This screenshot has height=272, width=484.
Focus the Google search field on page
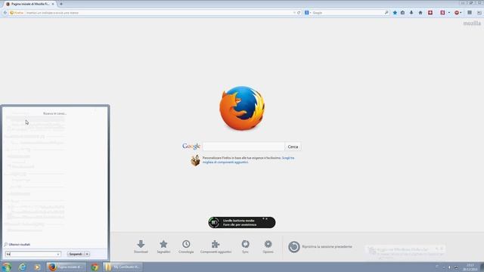coord(244,147)
